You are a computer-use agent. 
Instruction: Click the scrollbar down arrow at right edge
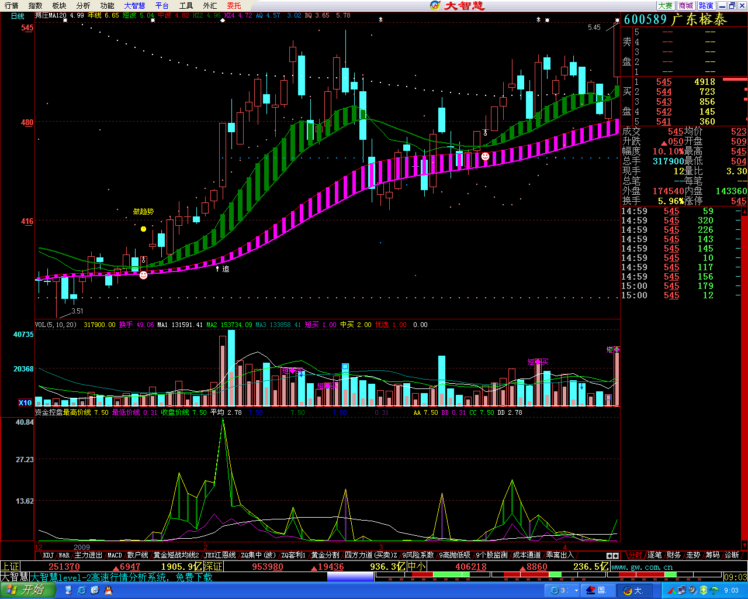point(744,545)
